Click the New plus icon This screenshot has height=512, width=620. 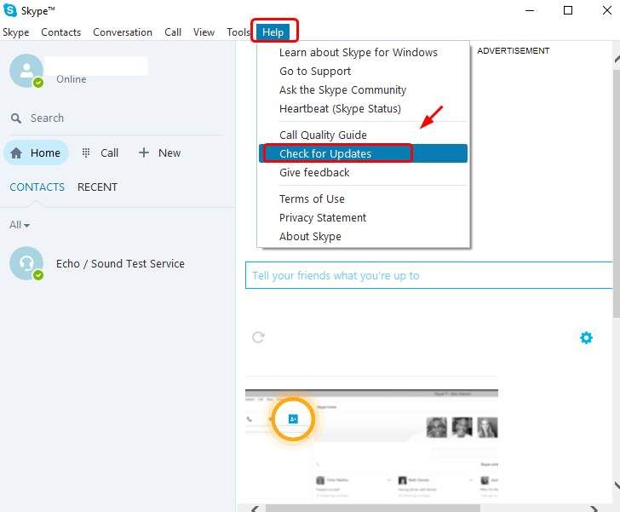coord(144,153)
